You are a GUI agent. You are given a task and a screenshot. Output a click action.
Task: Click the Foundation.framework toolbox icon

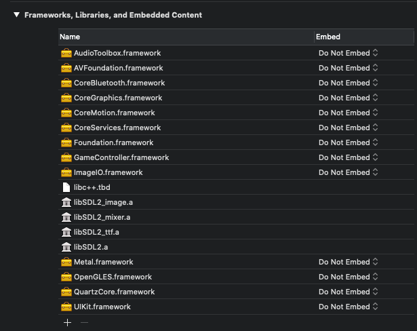coord(66,142)
